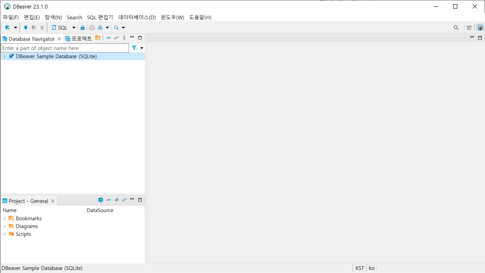The width and height of the screenshot is (485, 273).
Task: Open the 탐색(N) menu
Action: click(x=54, y=17)
